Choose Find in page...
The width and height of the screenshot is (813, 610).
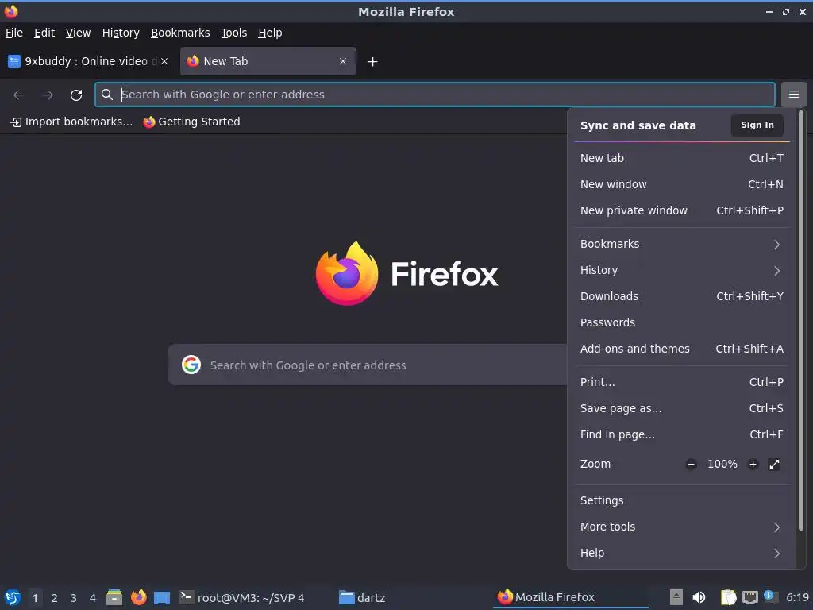681,434
